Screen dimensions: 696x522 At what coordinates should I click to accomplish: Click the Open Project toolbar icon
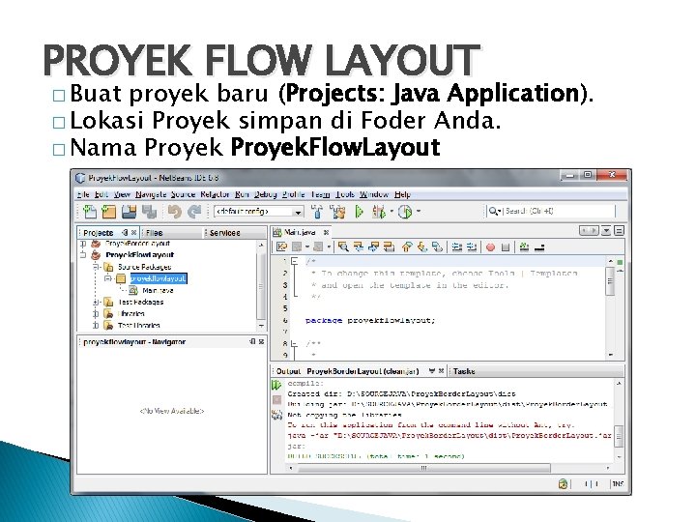(130, 212)
